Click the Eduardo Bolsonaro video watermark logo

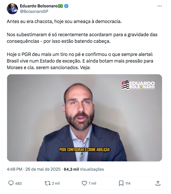(x=138, y=85)
